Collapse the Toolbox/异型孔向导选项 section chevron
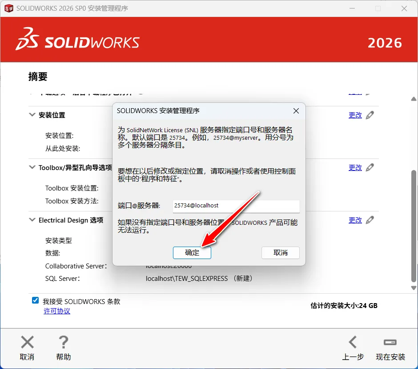 pos(32,167)
